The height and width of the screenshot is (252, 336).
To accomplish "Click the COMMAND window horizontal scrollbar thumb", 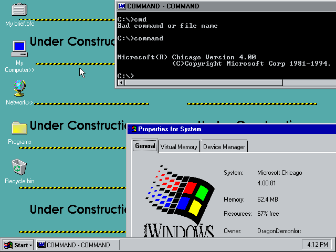I will coord(204,82).
